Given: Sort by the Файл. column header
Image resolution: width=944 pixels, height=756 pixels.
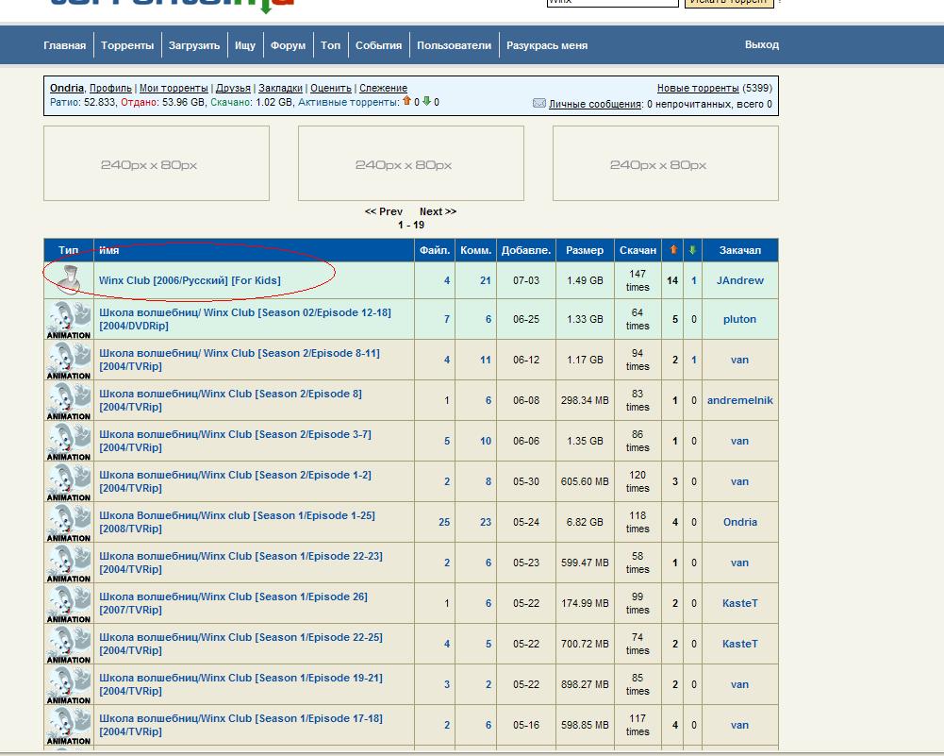Looking at the screenshot, I should (435, 250).
